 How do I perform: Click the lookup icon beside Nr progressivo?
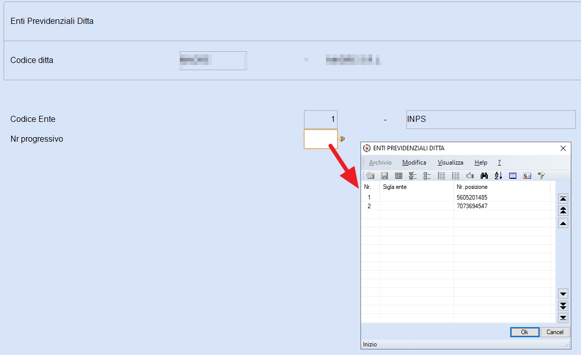pos(342,139)
